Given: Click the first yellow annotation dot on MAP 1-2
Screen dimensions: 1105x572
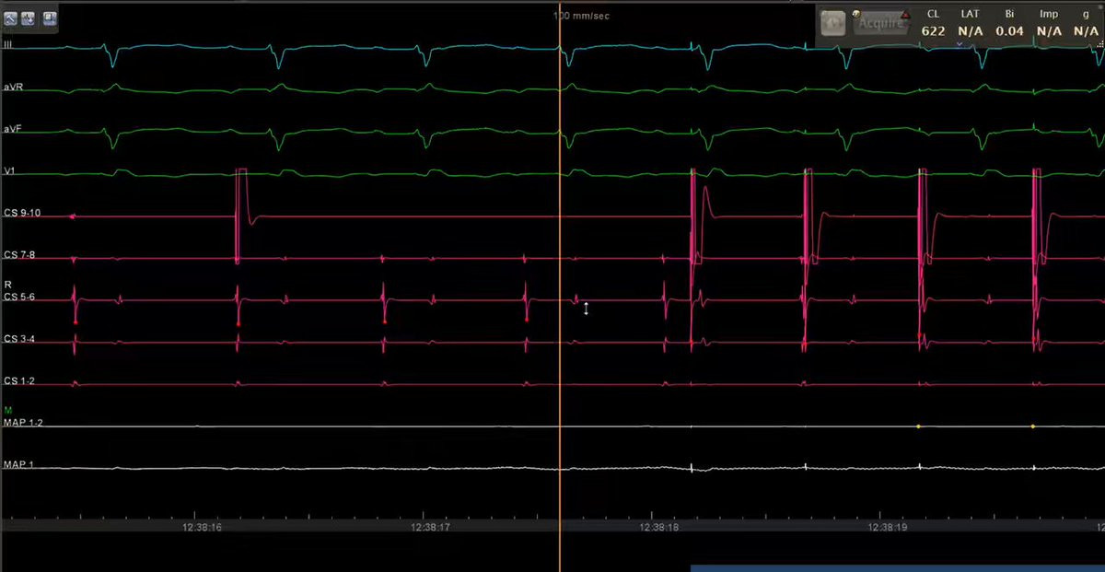Looking at the screenshot, I should [918, 426].
